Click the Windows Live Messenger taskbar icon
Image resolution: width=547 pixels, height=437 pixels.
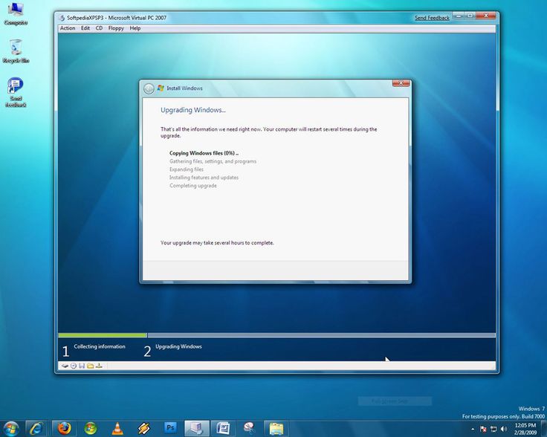coord(91,428)
